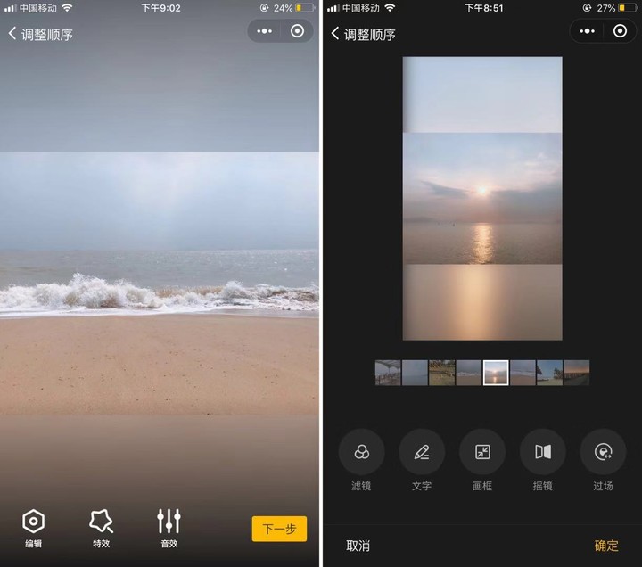This screenshot has height=567, width=642.
Task: Go back from left 调整顺序 screen
Action: pos(12,34)
